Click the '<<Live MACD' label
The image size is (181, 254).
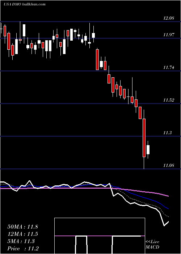coord(152,244)
